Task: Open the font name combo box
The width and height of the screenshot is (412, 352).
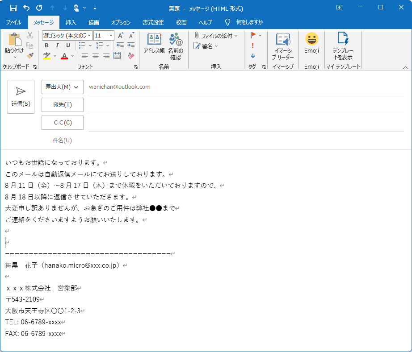Action: pos(67,36)
